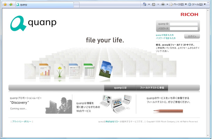Image resolution: width=212 pixels, height=139 pixels.
Task: Click the フィールドテストに、ぜひご参加ください text
Action: pyautogui.click(x=169, y=102)
